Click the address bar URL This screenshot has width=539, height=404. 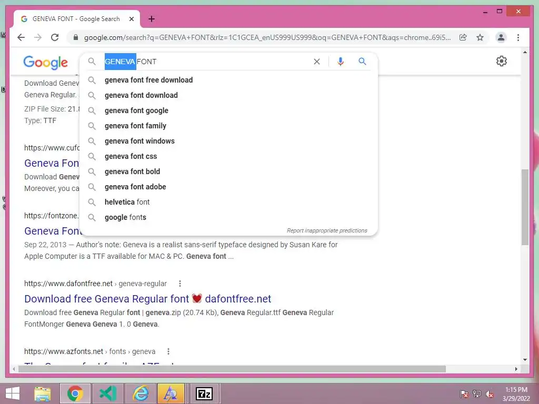(x=267, y=37)
